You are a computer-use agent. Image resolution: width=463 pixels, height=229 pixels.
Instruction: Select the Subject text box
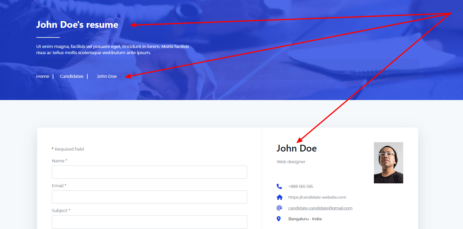[x=149, y=222]
